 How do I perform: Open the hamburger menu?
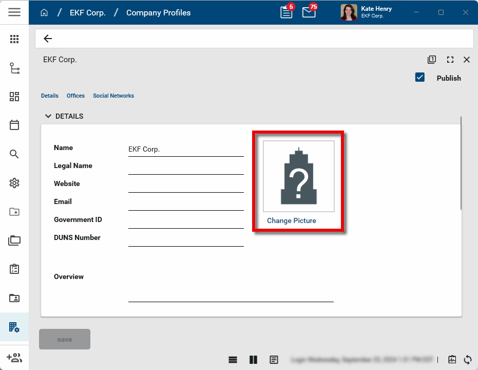click(x=14, y=12)
